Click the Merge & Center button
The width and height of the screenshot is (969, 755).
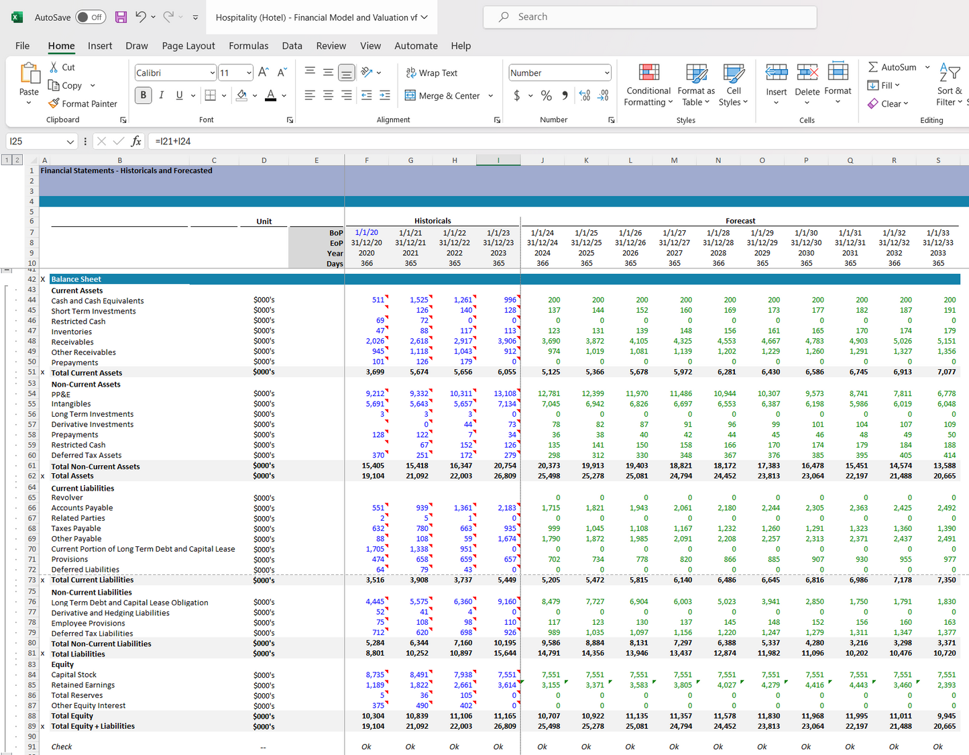pyautogui.click(x=443, y=96)
